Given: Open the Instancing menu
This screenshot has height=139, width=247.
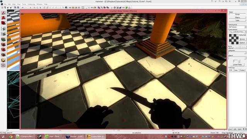Looking at the screenshot, I should click(x=31, y=4).
